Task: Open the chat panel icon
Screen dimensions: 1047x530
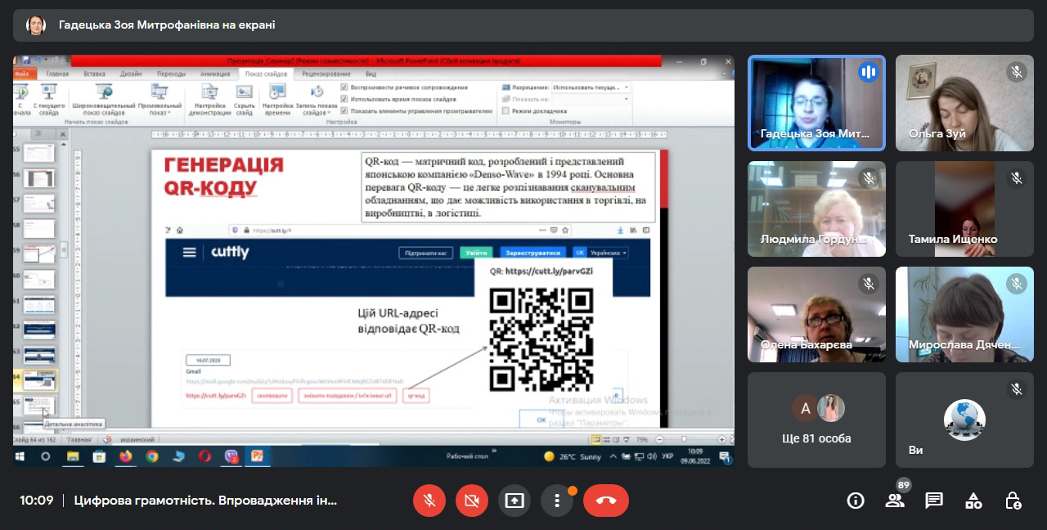Action: point(934,501)
